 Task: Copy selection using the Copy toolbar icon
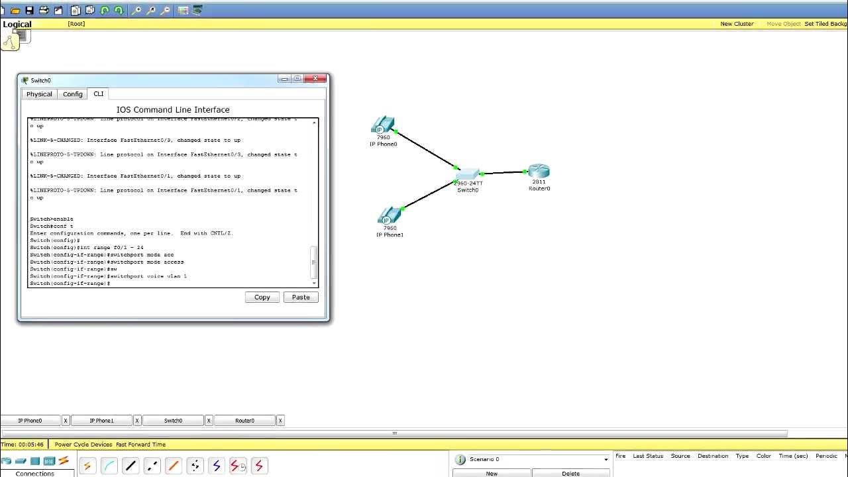(x=76, y=11)
